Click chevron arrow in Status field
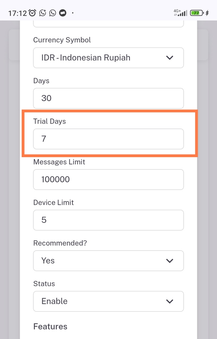Image resolution: width=217 pixels, height=339 pixels. (170, 301)
